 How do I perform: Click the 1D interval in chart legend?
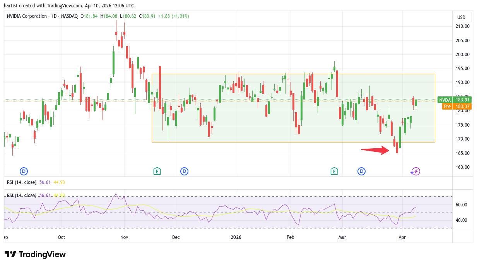(x=55, y=16)
